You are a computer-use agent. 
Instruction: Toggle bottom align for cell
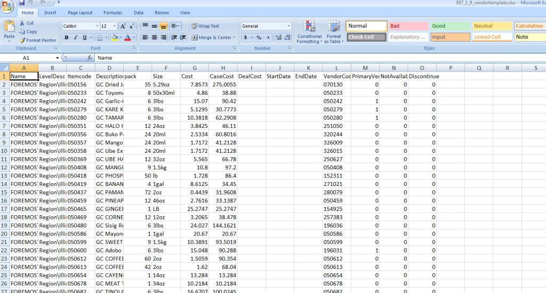[x=163, y=26]
